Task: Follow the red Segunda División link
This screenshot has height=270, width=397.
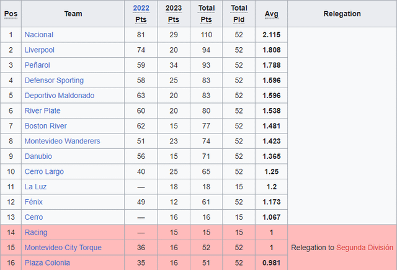Action: point(365,248)
